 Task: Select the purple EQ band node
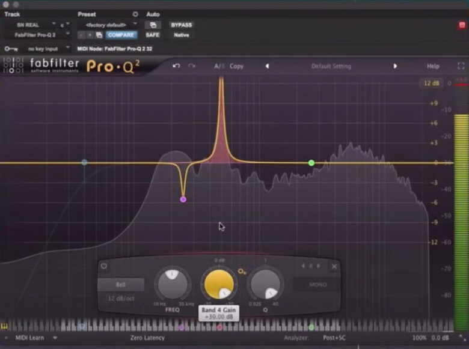point(183,199)
